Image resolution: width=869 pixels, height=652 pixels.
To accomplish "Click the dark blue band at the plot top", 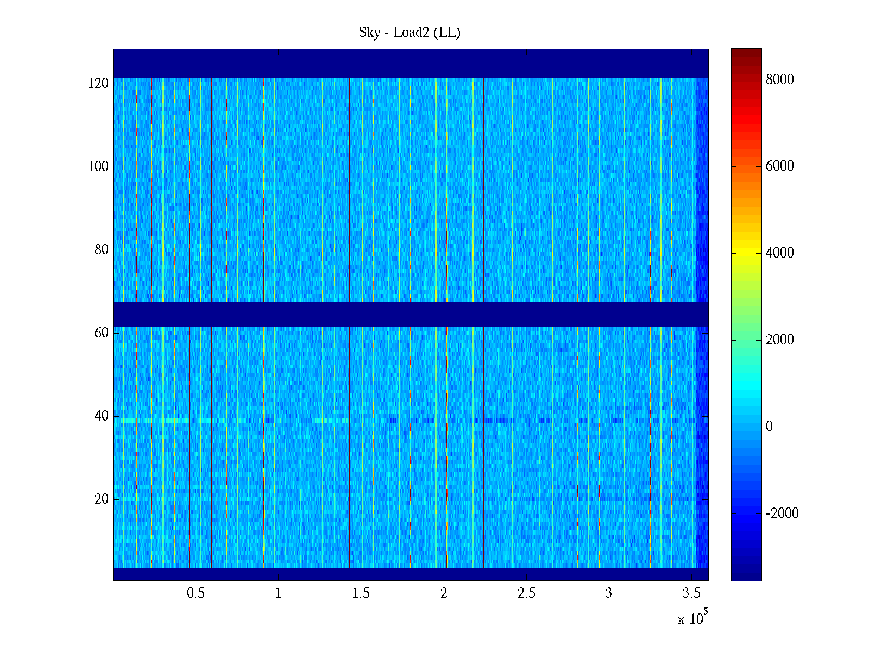I will point(411,63).
